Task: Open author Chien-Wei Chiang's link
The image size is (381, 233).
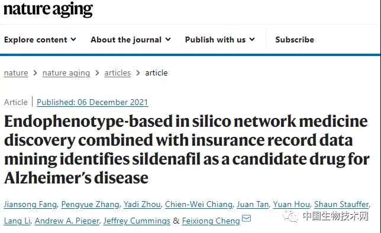Action: click(x=199, y=205)
